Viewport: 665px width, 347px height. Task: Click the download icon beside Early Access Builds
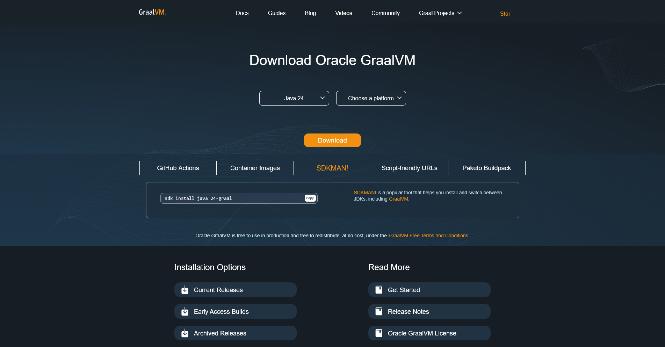coord(185,312)
